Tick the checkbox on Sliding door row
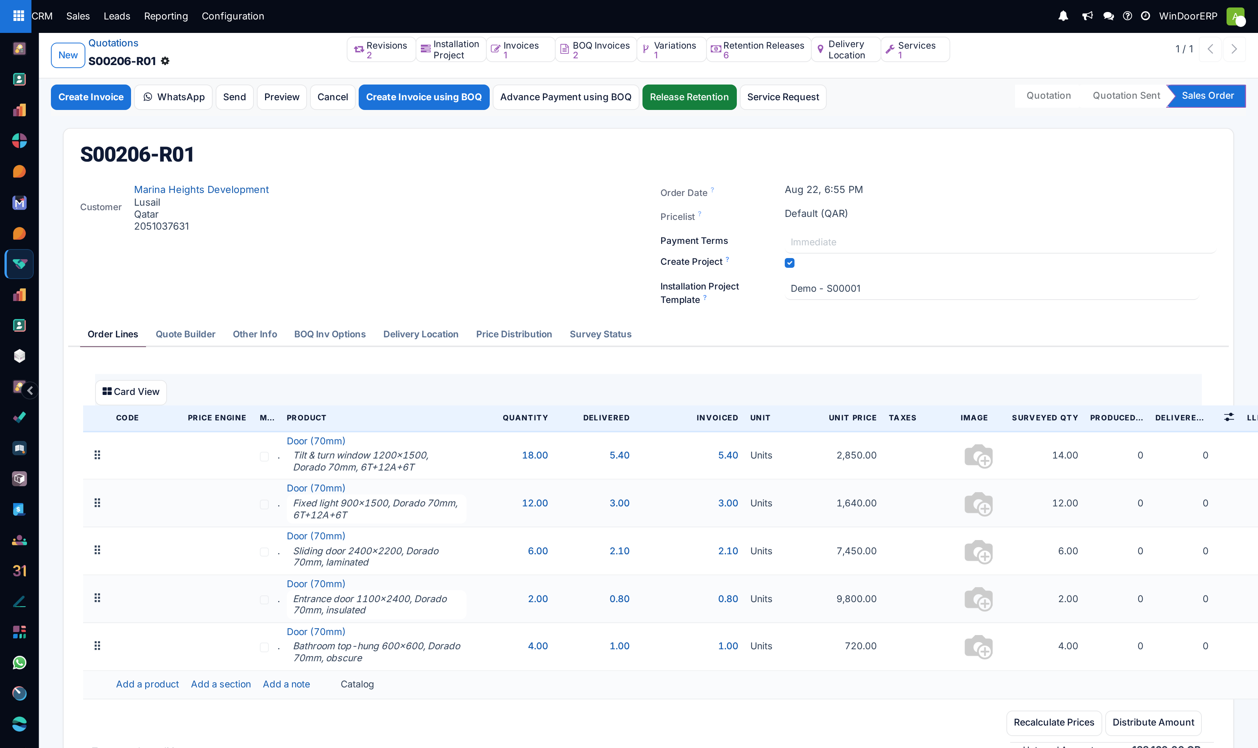Image resolution: width=1258 pixels, height=748 pixels. coord(264,552)
